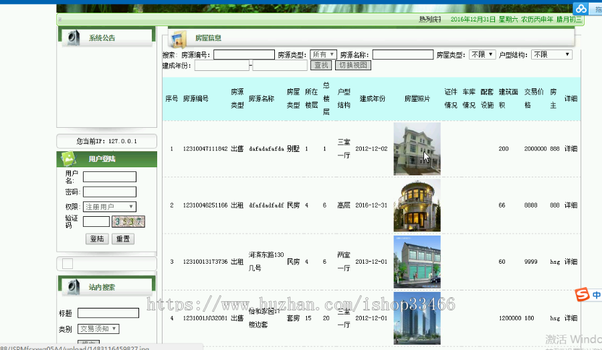Viewport: 602px width, 350px height.
Task: Click property number 12310013173736
Action: click(x=205, y=262)
